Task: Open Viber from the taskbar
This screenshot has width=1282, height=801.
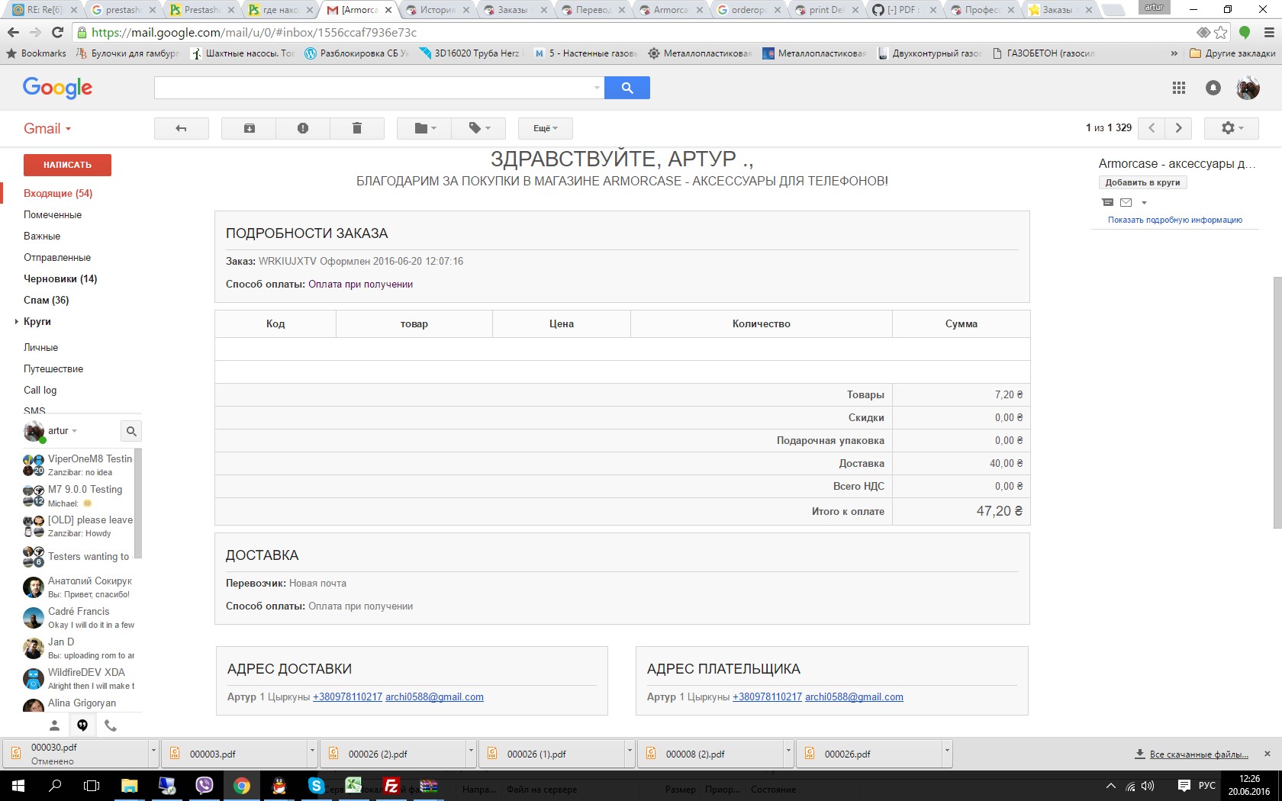Action: click(204, 785)
